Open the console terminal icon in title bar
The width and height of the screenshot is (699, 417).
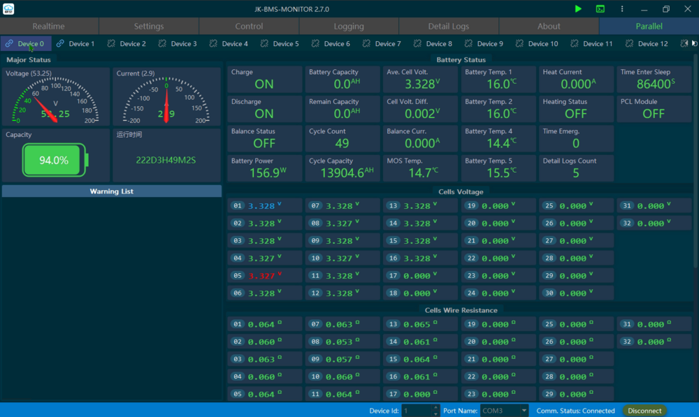(600, 9)
